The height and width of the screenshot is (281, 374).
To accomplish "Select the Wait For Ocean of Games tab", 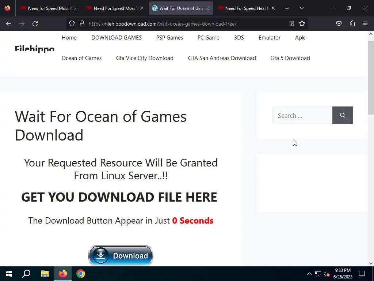I will [181, 8].
